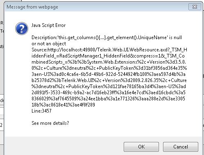
Task: Click the PublicKeyToken 121fae78165ba3d4 line
Action: (109, 86)
